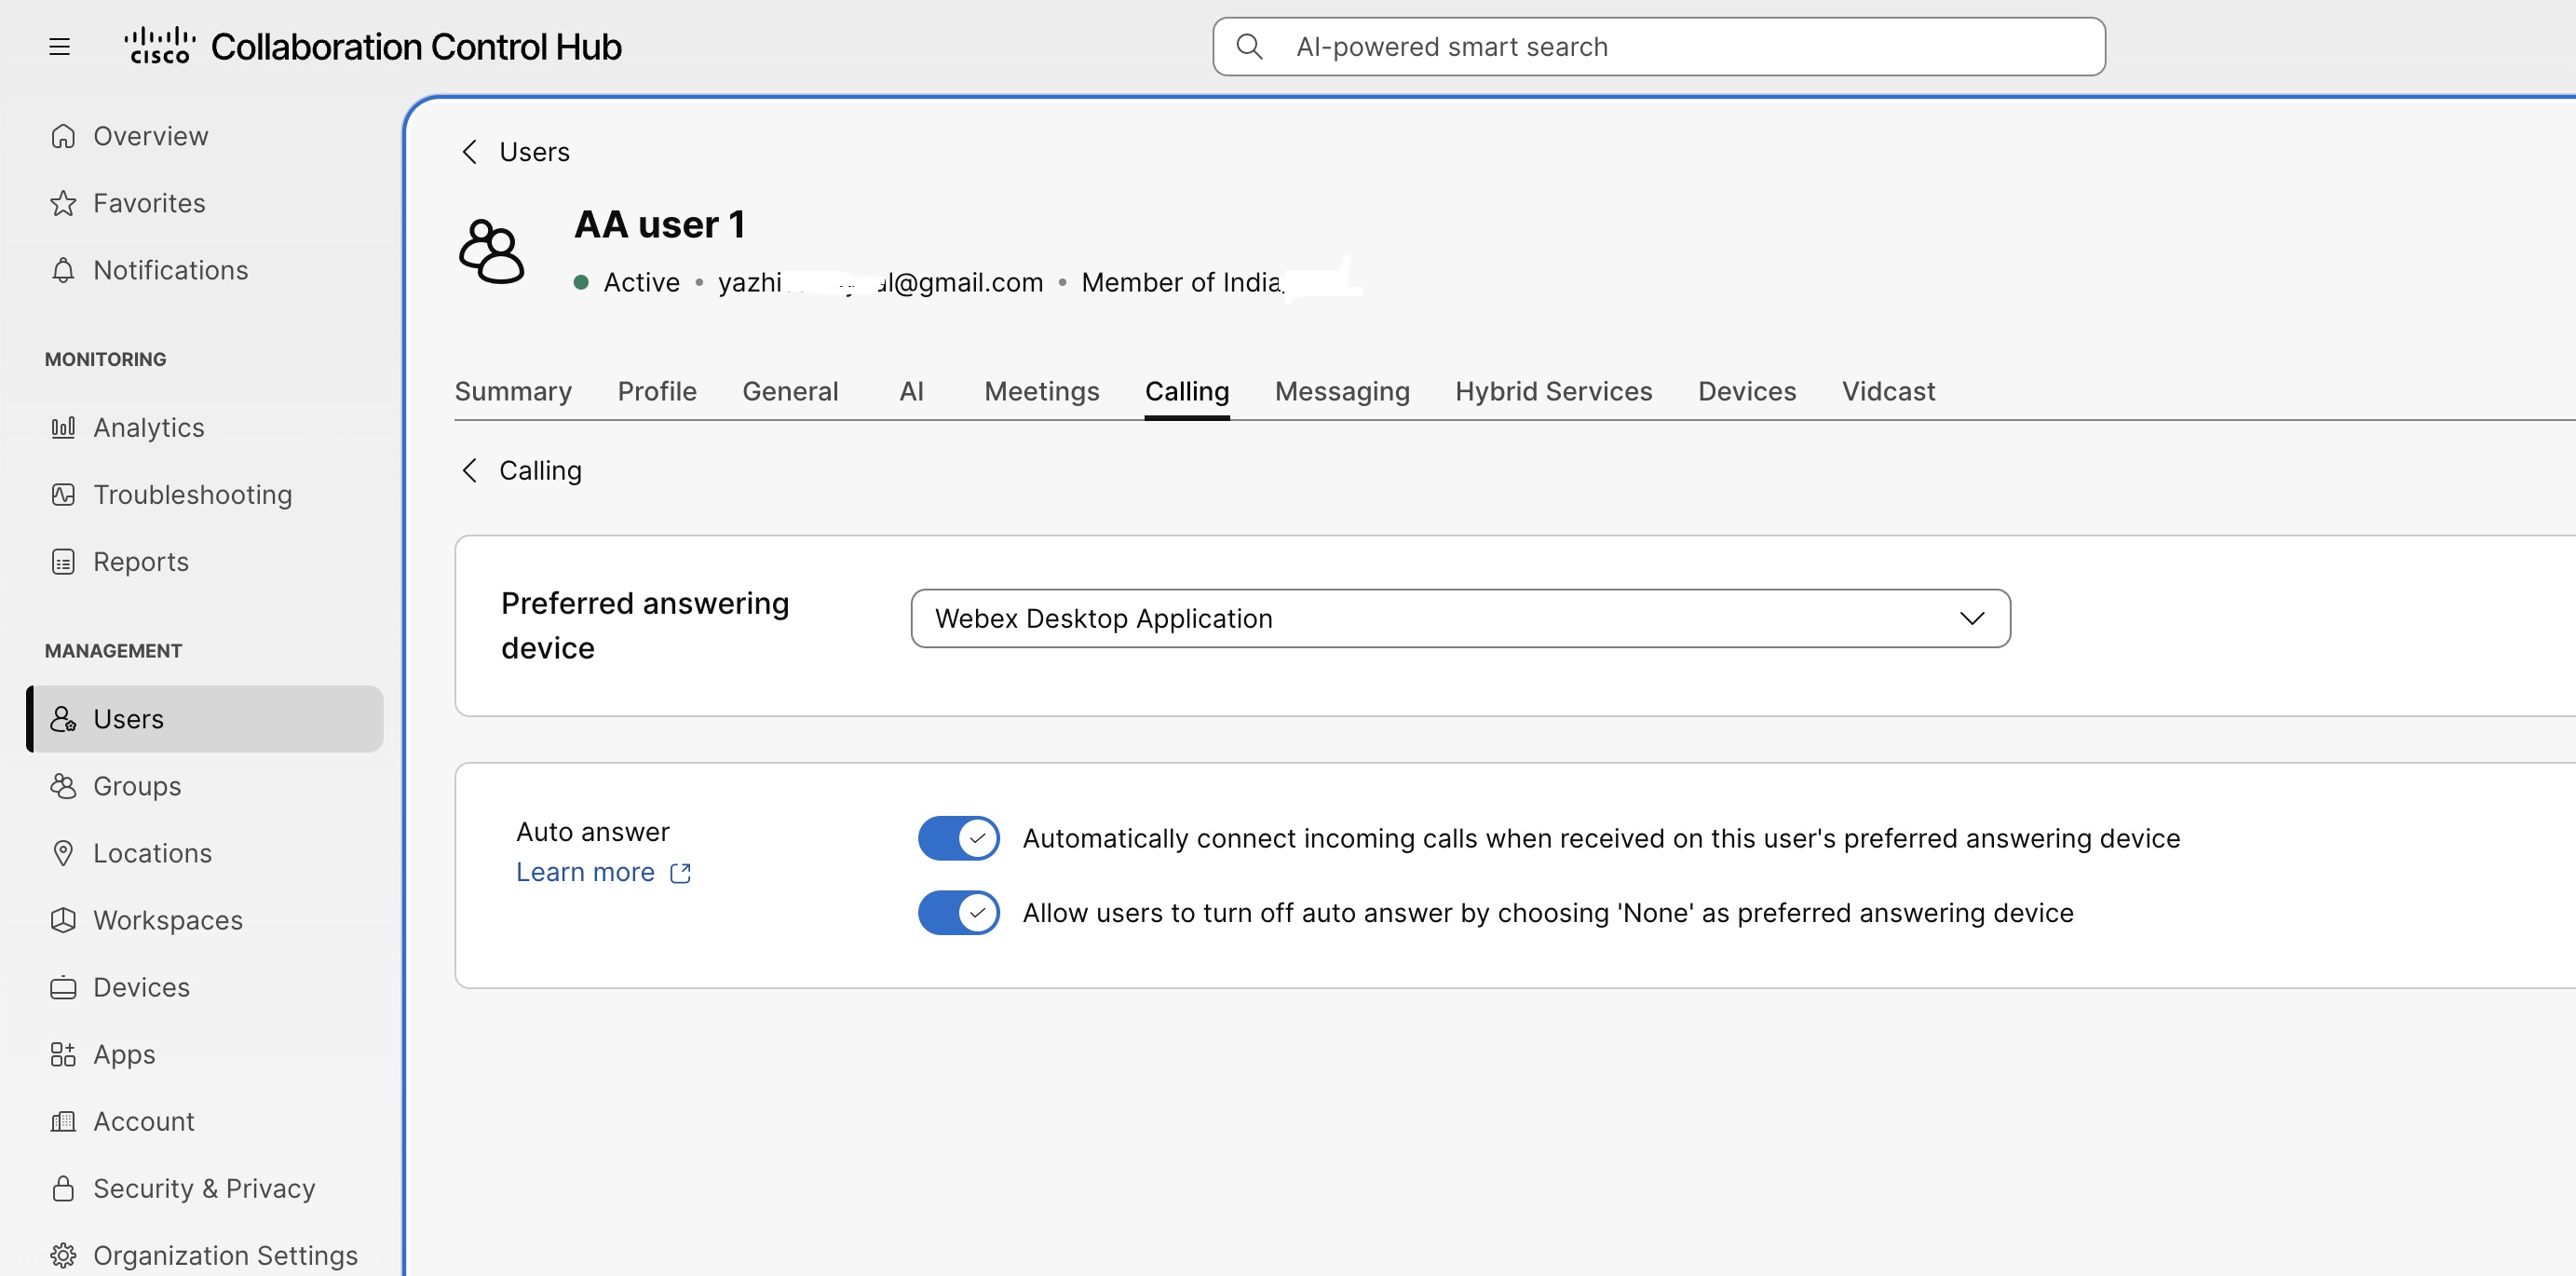This screenshot has width=2576, height=1276.
Task: Open Favorites via its star icon
Action: click(63, 203)
